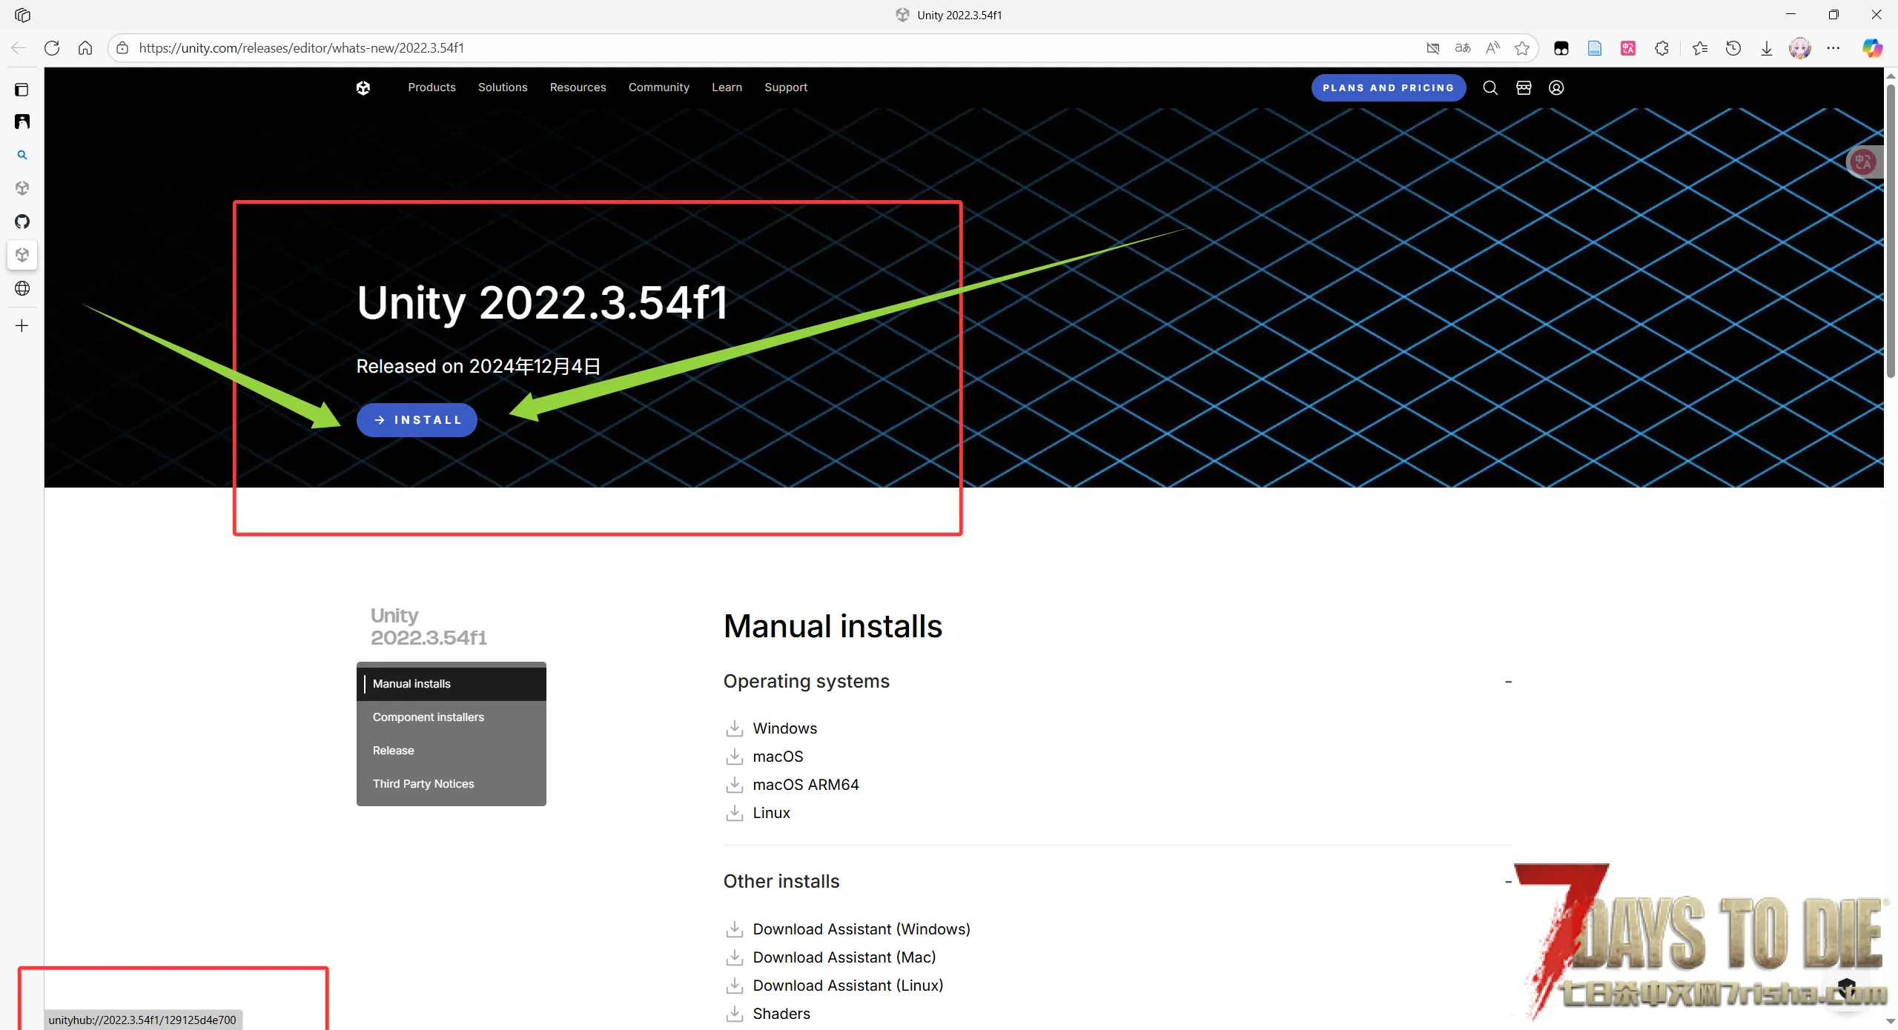The width and height of the screenshot is (1898, 1030).
Task: Click the Unity 2022.3.54f1 heading text
Action: (x=542, y=302)
